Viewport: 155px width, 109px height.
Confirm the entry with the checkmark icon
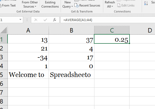point(45,20)
